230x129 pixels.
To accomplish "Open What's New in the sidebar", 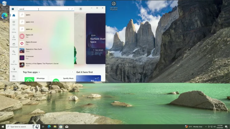I will coord(14,62).
